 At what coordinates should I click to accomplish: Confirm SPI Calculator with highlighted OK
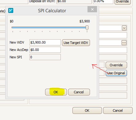click(x=56, y=92)
